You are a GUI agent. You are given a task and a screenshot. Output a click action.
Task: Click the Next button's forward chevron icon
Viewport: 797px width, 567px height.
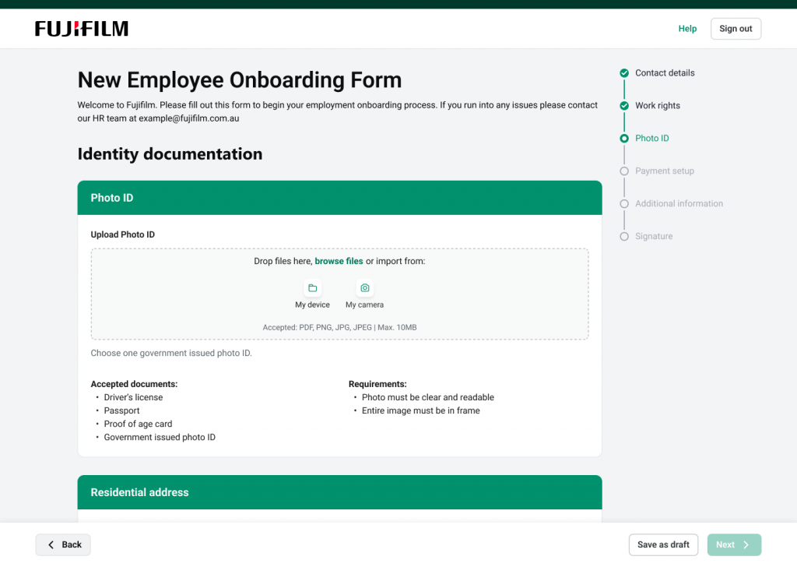(x=746, y=544)
